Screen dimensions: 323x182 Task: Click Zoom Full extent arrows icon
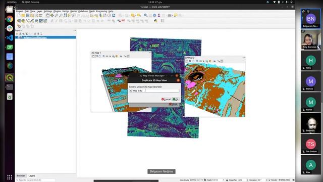click(x=65, y=16)
